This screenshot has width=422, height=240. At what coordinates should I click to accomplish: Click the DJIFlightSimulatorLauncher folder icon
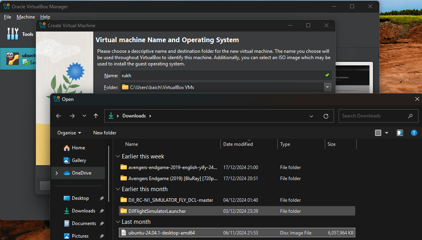pyautogui.click(x=124, y=211)
